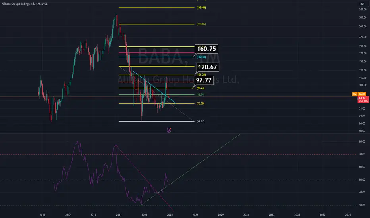Click the 80.00 RSI scale label
The image size is (370, 218).
pos(362,142)
